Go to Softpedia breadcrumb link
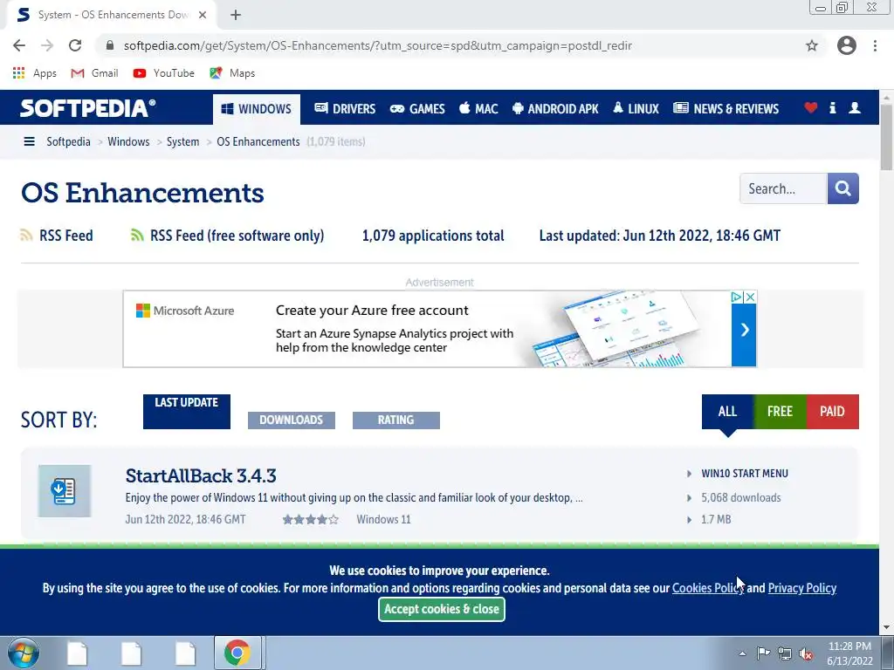The width and height of the screenshot is (894, 670). pyautogui.click(x=68, y=141)
